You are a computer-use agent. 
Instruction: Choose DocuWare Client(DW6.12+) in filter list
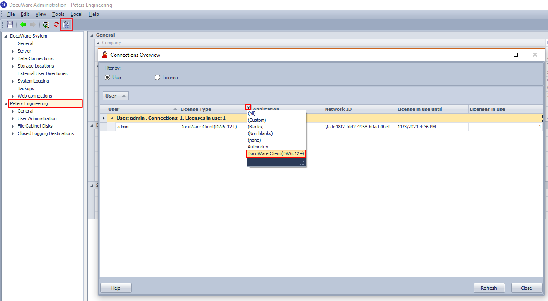(x=276, y=153)
